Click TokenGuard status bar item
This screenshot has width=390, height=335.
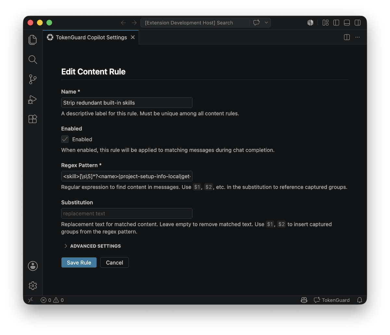click(x=332, y=300)
